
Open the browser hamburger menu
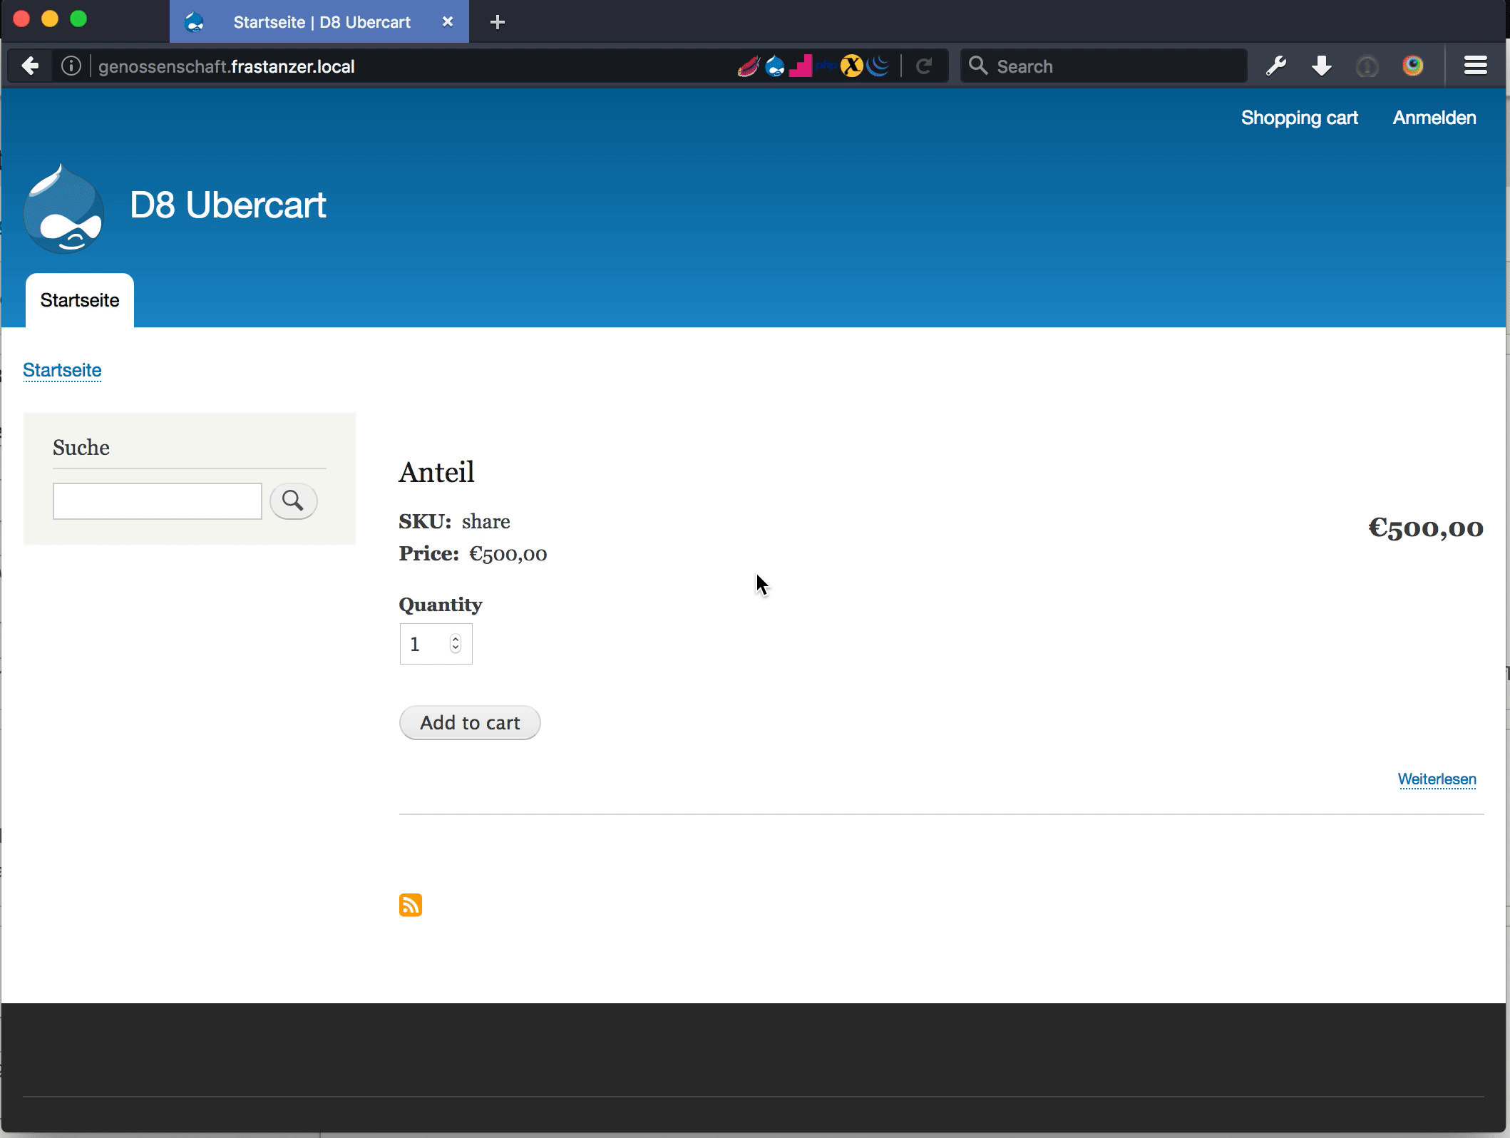pyautogui.click(x=1475, y=66)
